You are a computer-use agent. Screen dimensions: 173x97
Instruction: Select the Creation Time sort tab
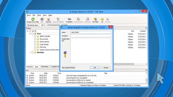(x=55, y=67)
